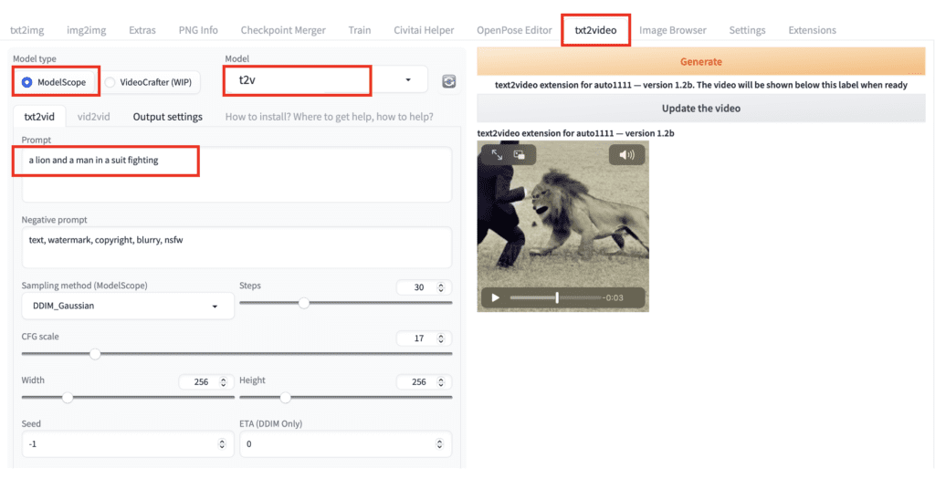The image size is (935, 479).
Task: Click the Negative prompt text box
Action: (x=236, y=247)
